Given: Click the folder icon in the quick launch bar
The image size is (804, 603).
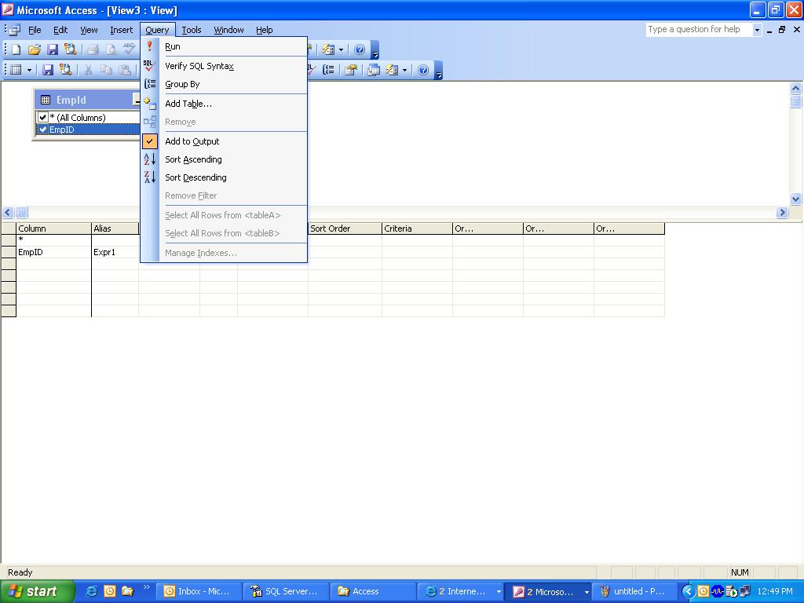Looking at the screenshot, I should click(x=128, y=591).
